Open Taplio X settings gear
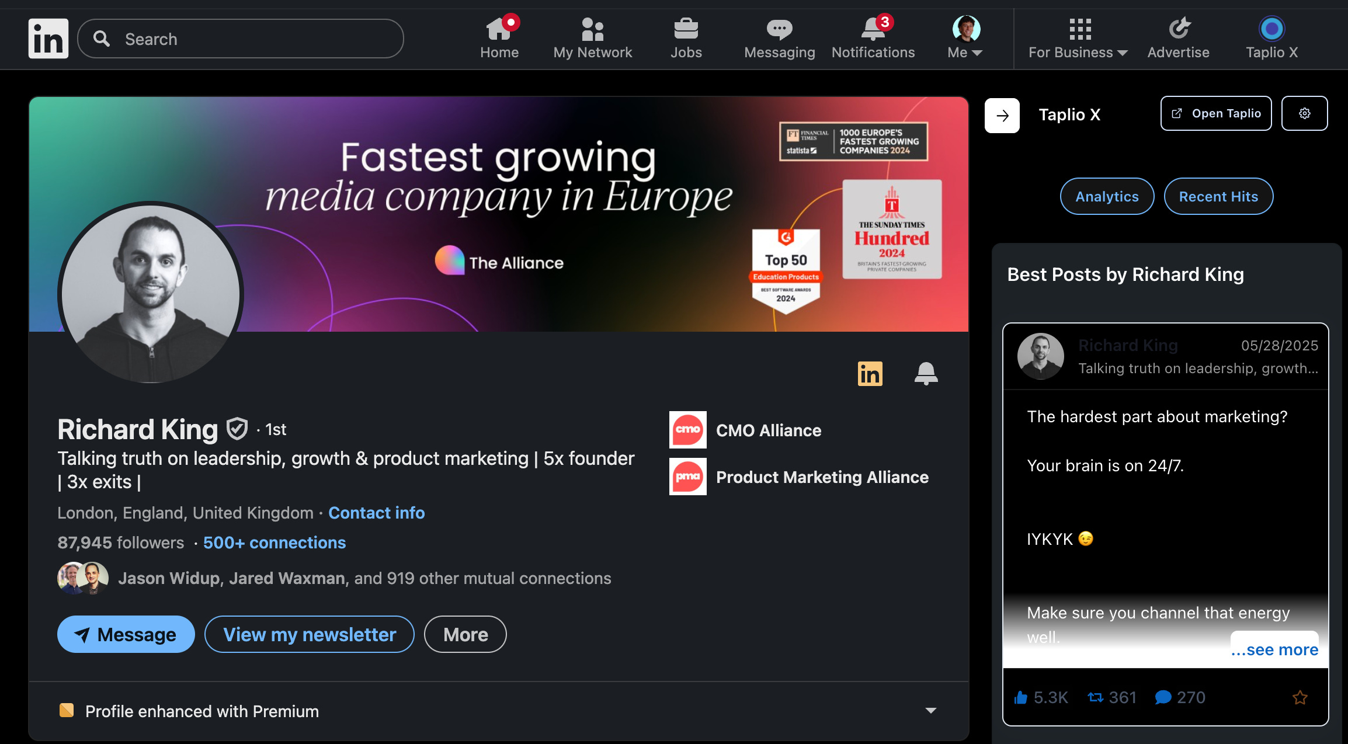This screenshot has width=1348, height=744. tap(1304, 113)
